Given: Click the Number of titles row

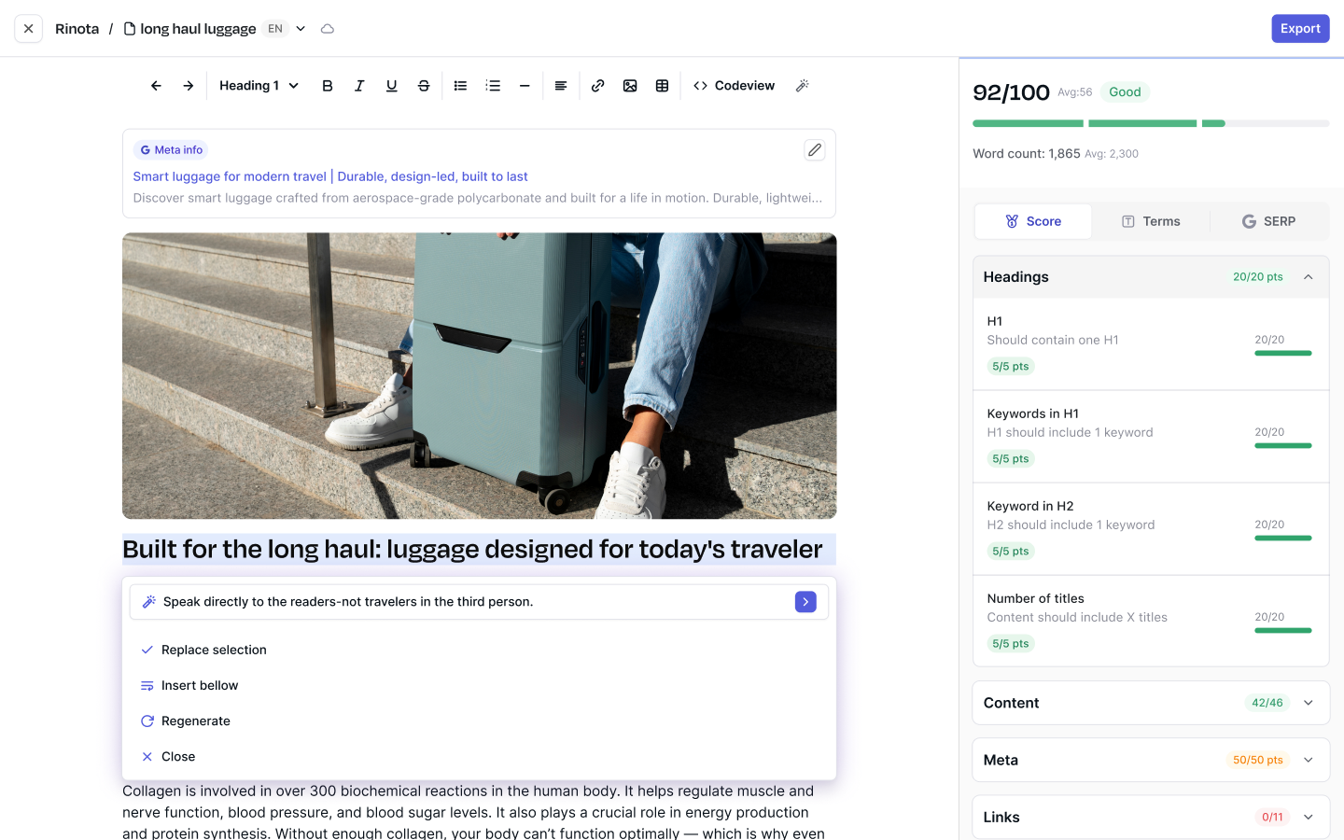Looking at the screenshot, I should (1151, 622).
